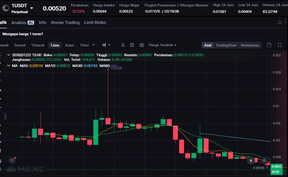Image resolution: width=288 pixels, height=177 pixels.
Task: Open the Harga Terakhir price type dropdown
Action: coord(163,45)
